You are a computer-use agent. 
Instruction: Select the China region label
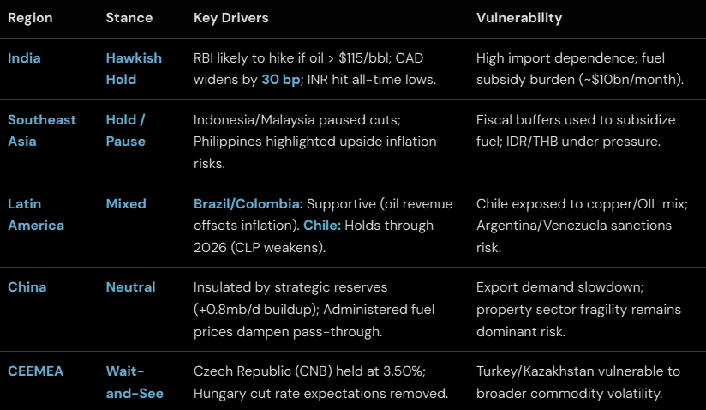coord(27,287)
